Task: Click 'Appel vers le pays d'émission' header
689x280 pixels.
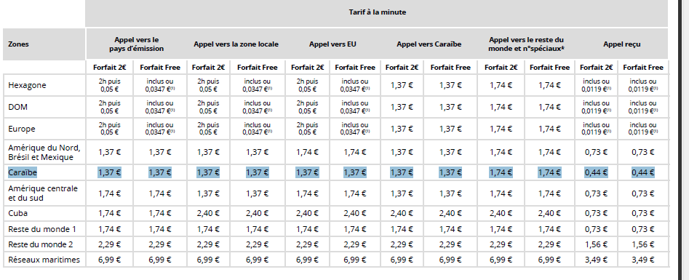Action: (x=136, y=44)
